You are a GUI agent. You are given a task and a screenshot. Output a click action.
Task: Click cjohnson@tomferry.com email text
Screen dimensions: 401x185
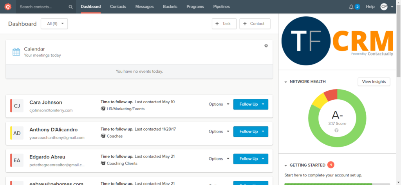pos(51,110)
